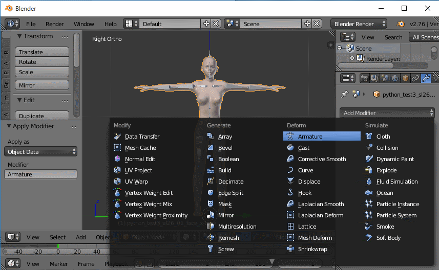The width and height of the screenshot is (439, 270).
Task: Open the Blender Render engine dropdown
Action: [x=360, y=24]
